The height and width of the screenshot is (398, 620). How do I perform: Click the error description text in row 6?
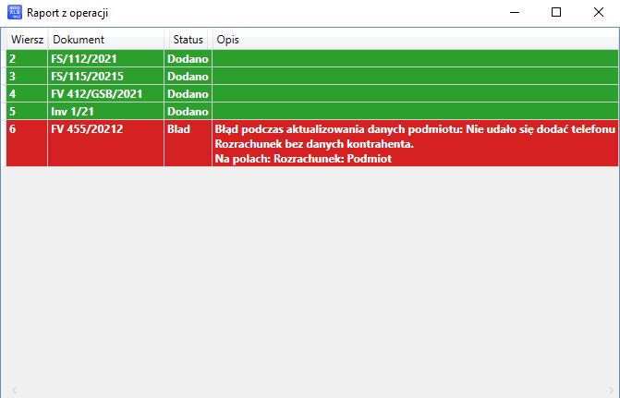pyautogui.click(x=414, y=129)
